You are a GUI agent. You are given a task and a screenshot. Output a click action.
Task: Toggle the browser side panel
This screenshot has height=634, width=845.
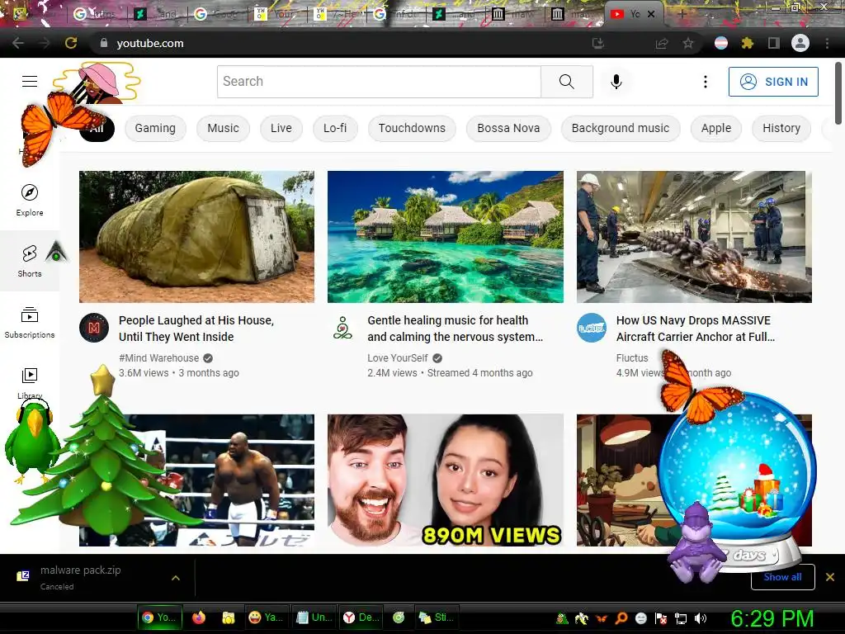click(x=773, y=43)
